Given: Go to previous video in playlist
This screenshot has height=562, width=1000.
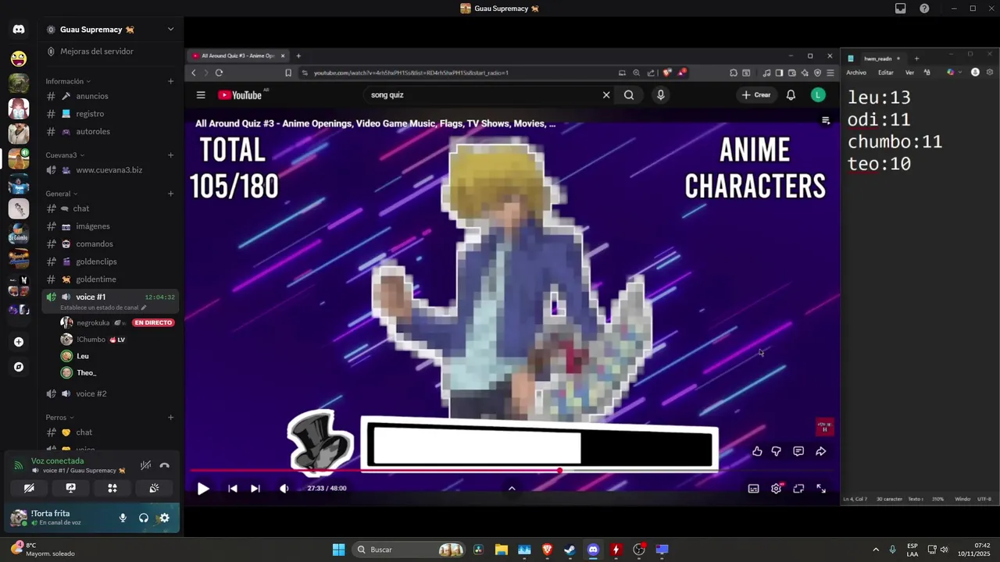Looking at the screenshot, I should pos(232,489).
